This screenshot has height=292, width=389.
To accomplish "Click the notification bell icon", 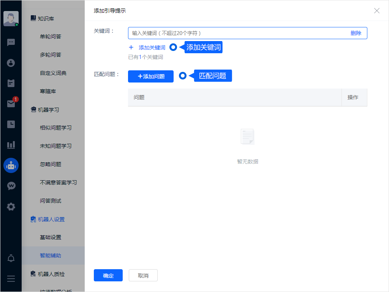I will [x=11, y=259].
